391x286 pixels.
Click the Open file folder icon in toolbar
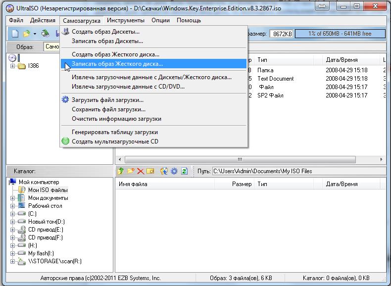pyautogui.click(x=26, y=34)
